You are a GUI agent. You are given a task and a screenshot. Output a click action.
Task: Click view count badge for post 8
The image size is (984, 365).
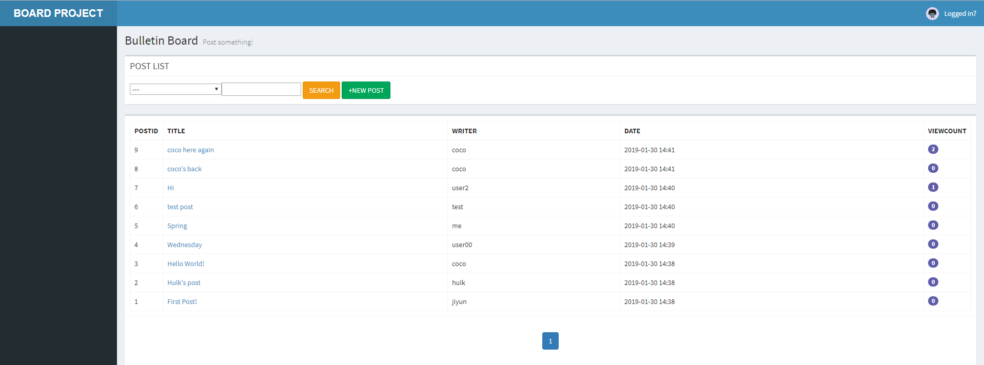[933, 168]
